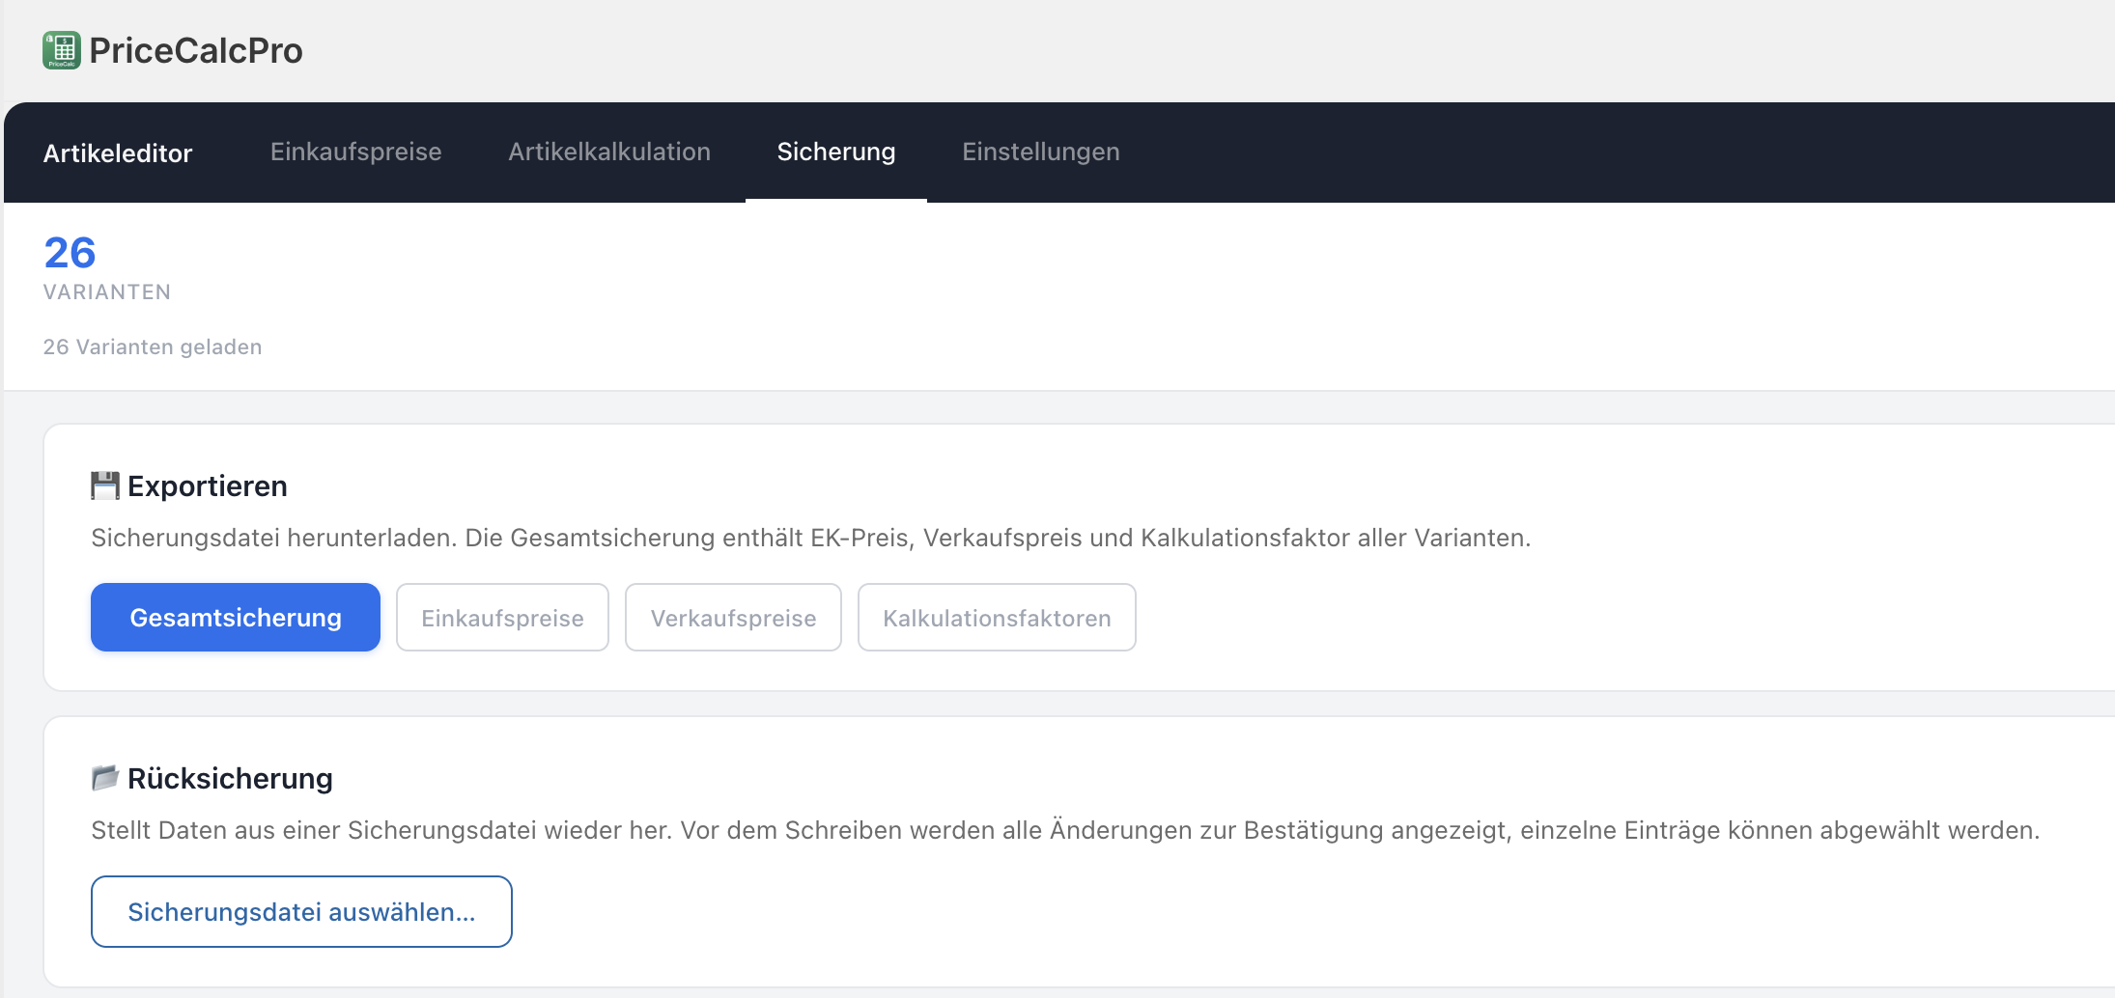Image resolution: width=2115 pixels, height=998 pixels.
Task: Download the Gesamtsicherung backup
Action: coord(236,617)
